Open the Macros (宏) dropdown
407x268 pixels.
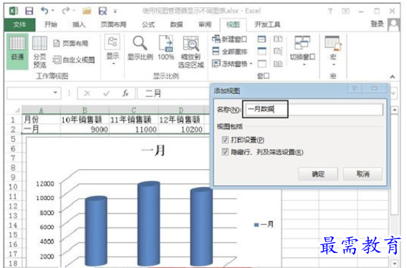tap(333, 50)
